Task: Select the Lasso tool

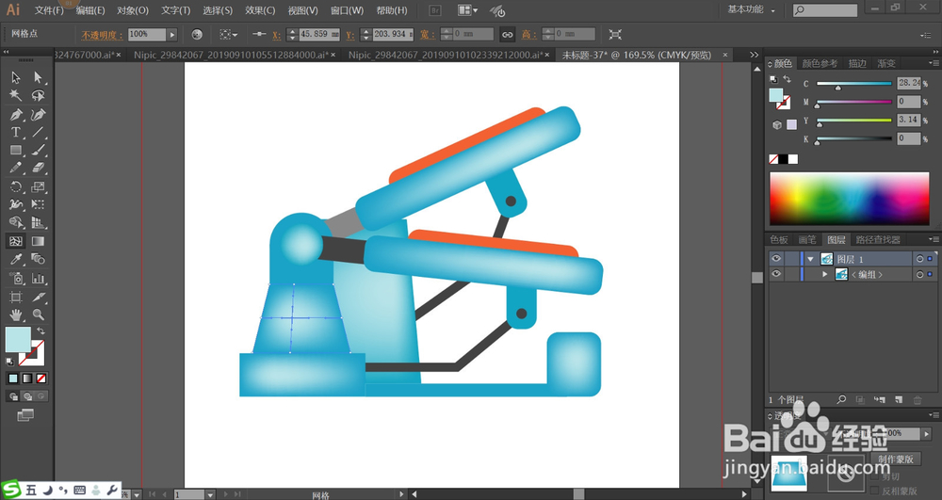Action: point(38,95)
